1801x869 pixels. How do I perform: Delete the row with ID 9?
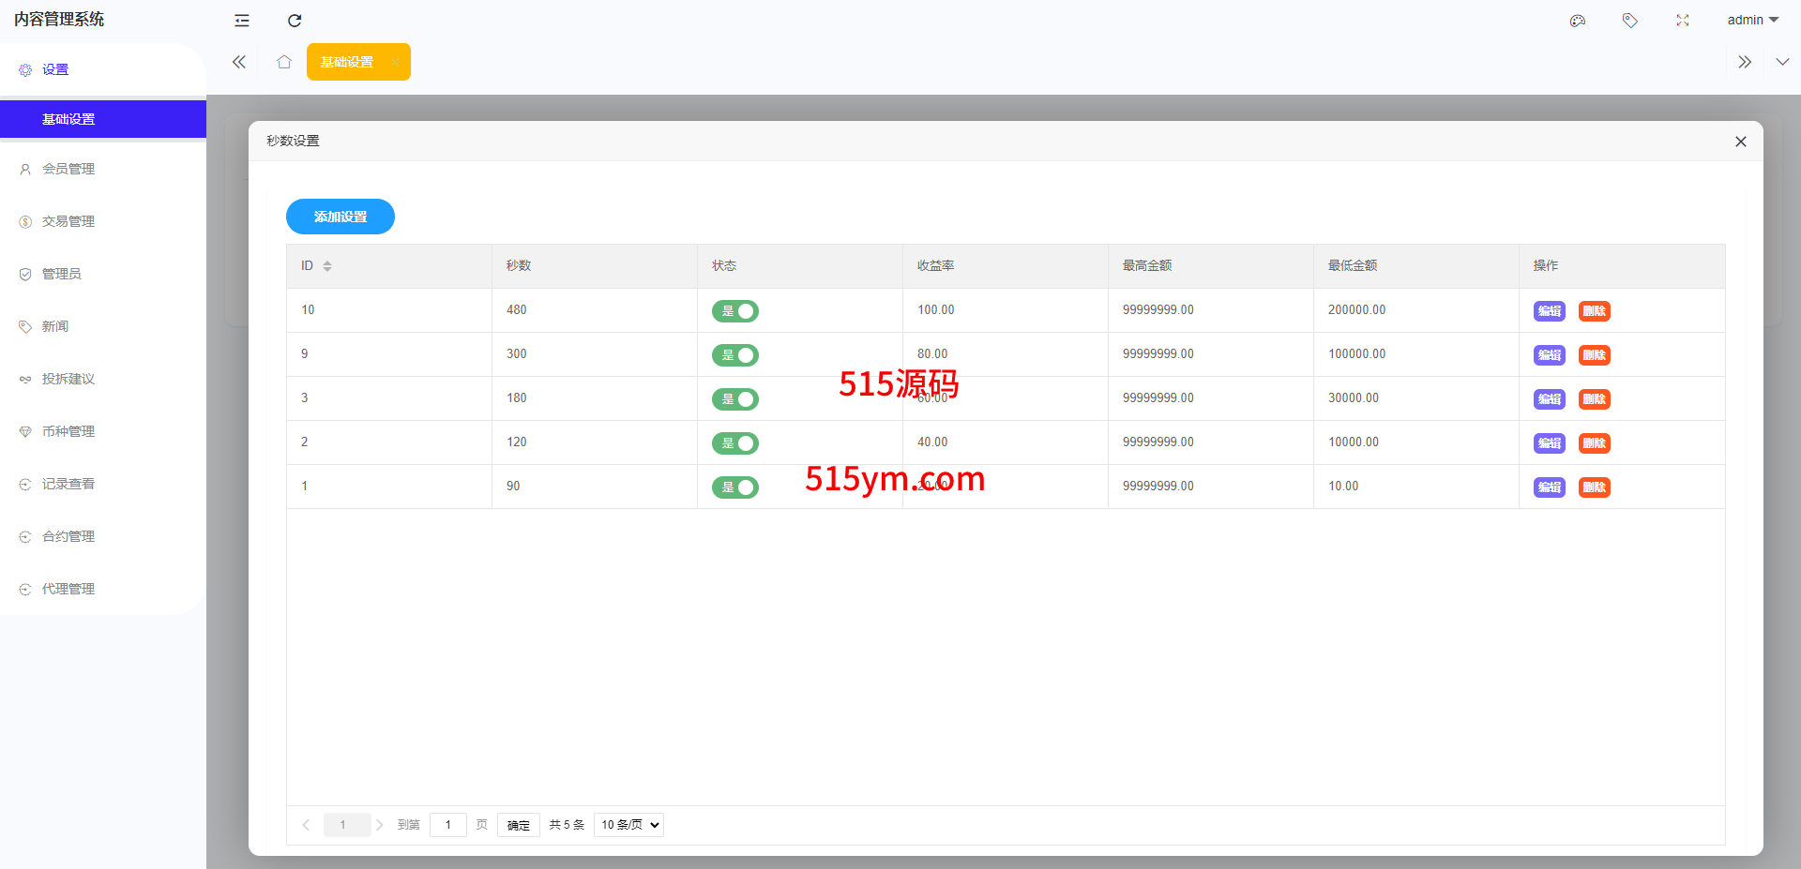tap(1594, 355)
